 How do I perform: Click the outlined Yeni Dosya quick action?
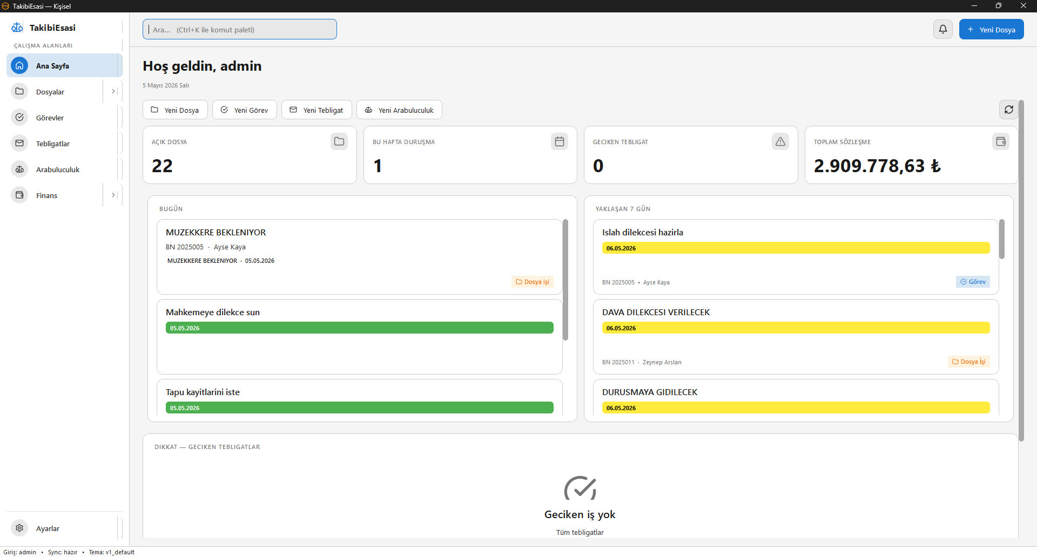(x=175, y=110)
